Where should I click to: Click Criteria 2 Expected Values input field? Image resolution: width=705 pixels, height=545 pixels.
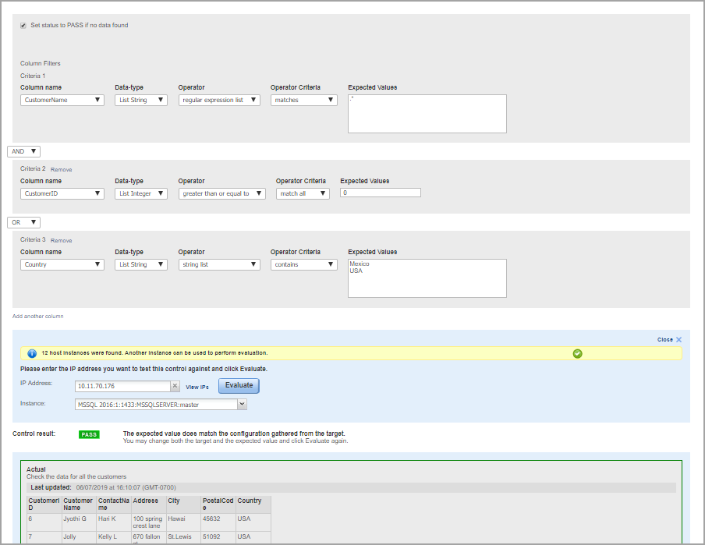point(381,193)
